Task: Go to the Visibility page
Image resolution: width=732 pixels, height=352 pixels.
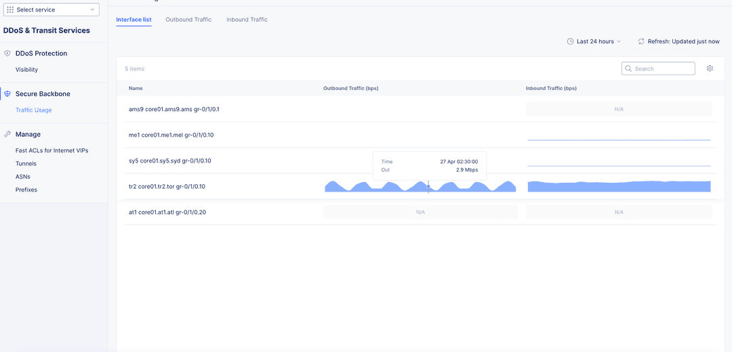Action: [26, 70]
